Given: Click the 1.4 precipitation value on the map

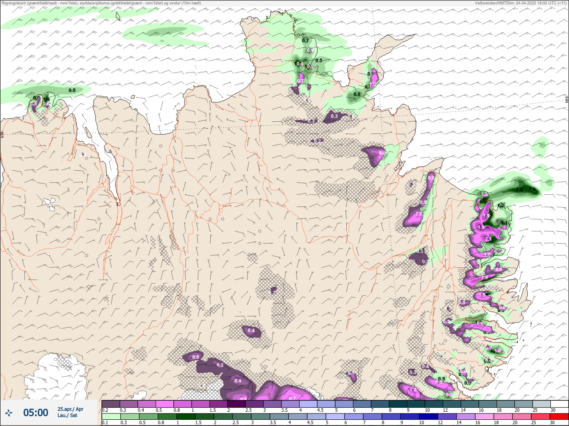Looking at the screenshot, I should point(519,189).
